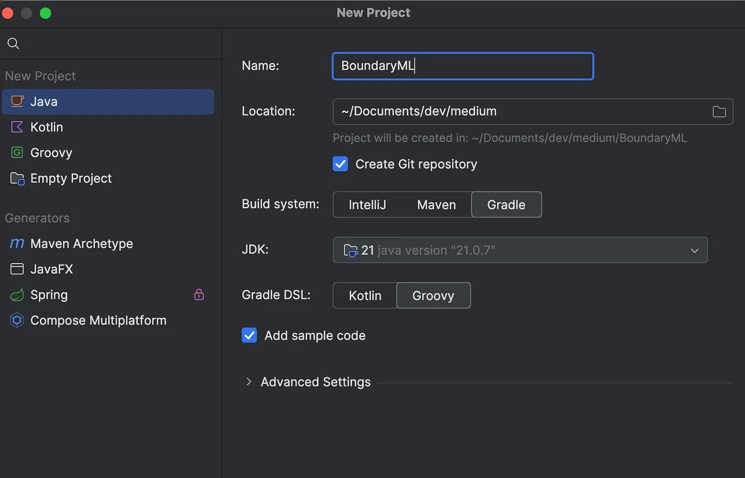745x478 pixels.
Task: Click the Kotlin logo icon
Action: pyautogui.click(x=17, y=127)
